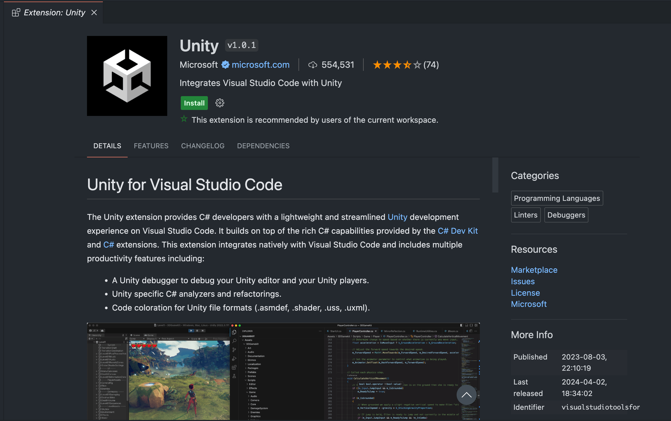Select the Programming Languages category
The width and height of the screenshot is (671, 421).
[x=557, y=198]
